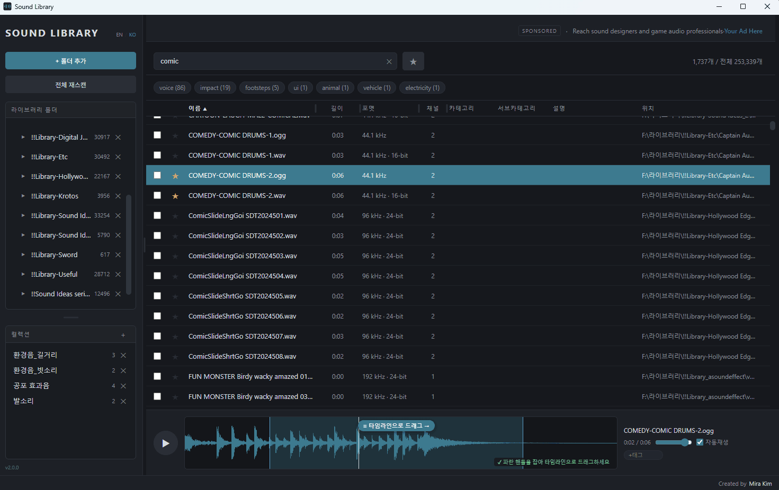Filter by impact (19) tag
Image resolution: width=779 pixels, height=490 pixels.
(215, 88)
